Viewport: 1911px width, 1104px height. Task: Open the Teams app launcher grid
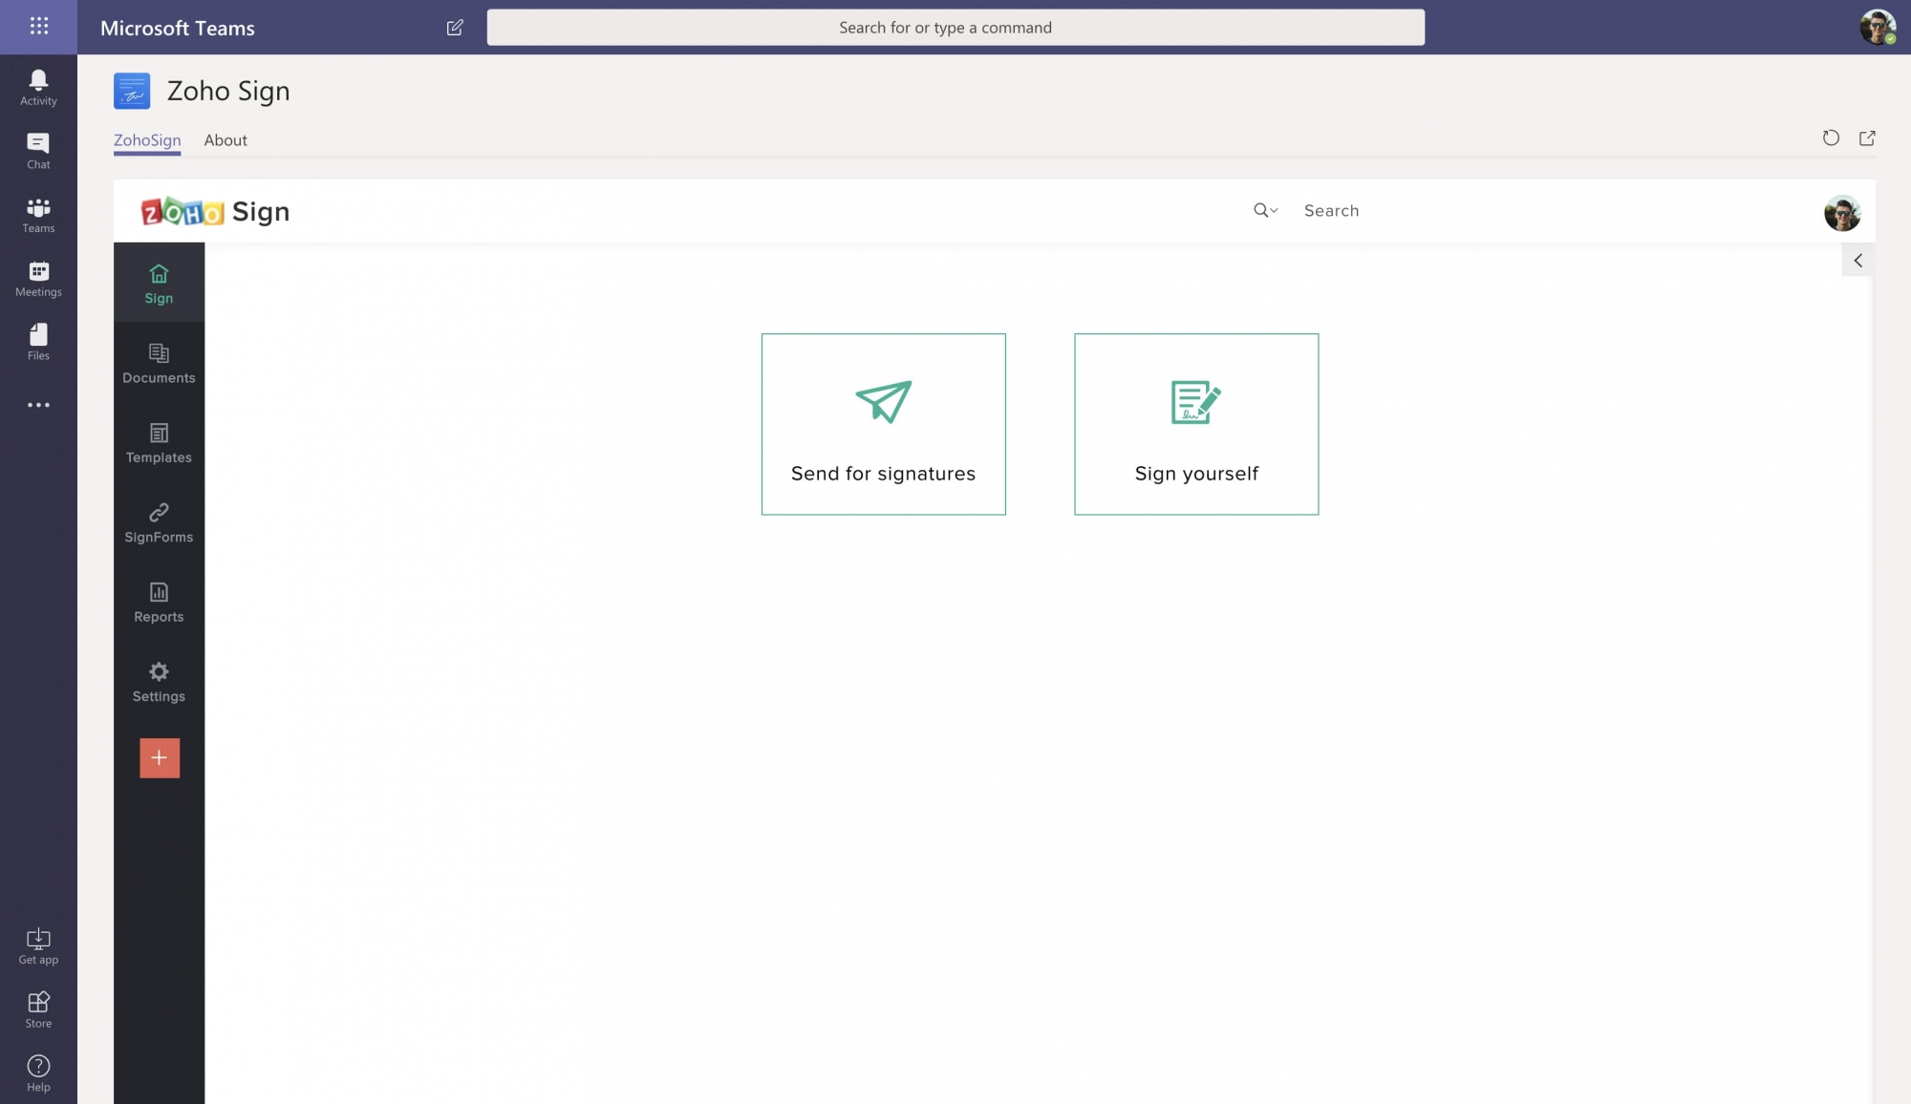click(x=38, y=26)
